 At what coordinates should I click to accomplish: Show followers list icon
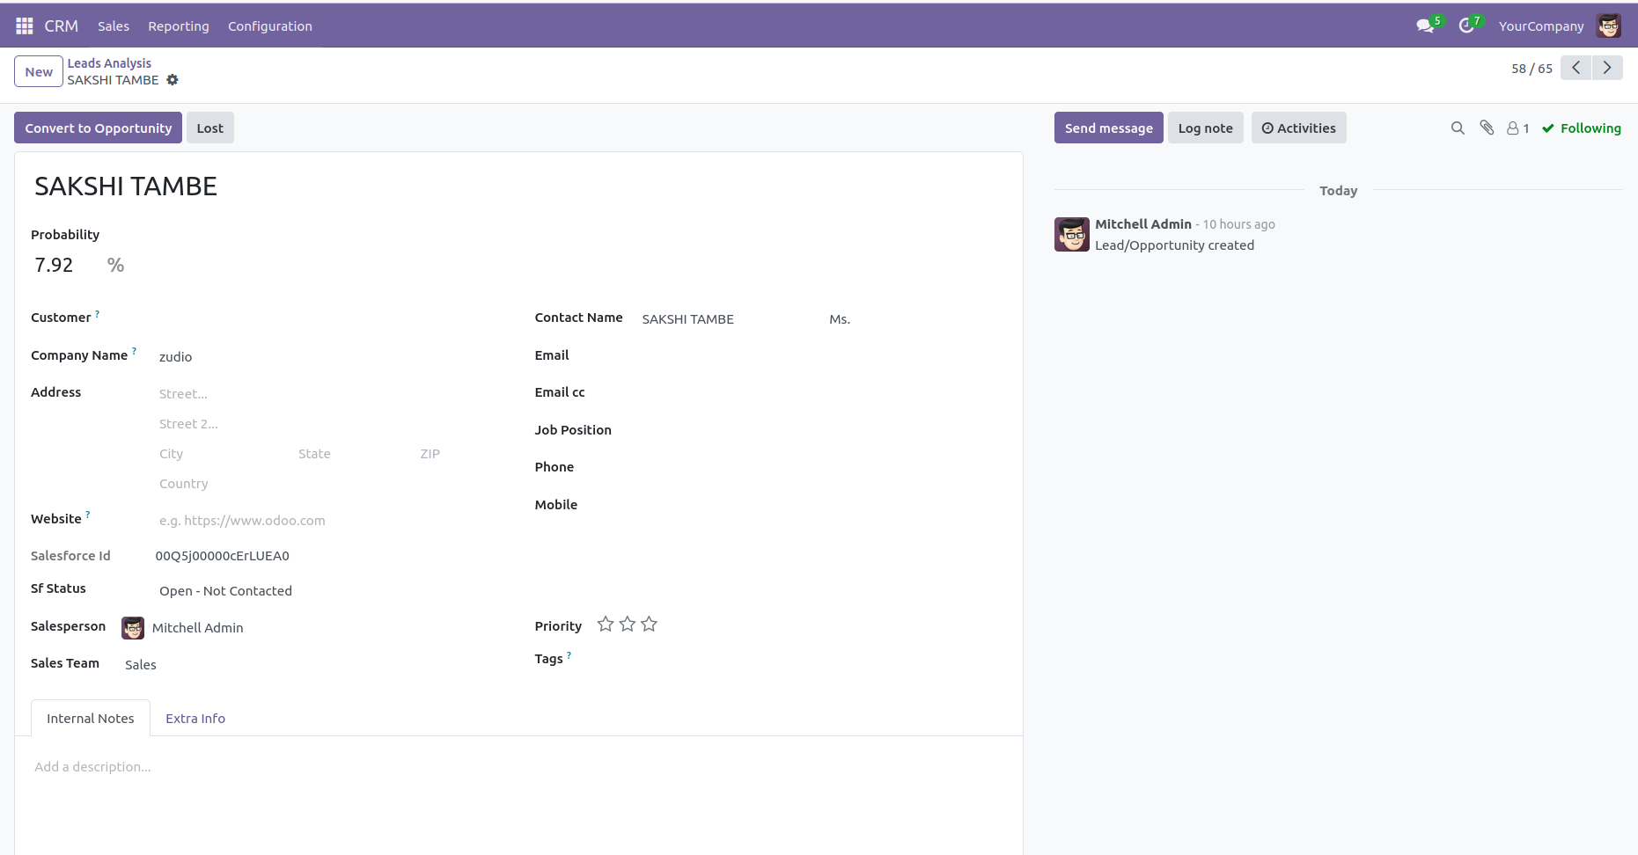(1517, 128)
